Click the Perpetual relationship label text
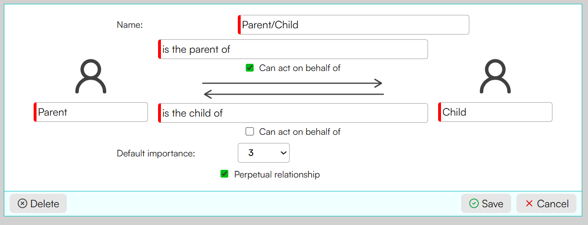Screen dimensions: 588x225 [x=277, y=174]
